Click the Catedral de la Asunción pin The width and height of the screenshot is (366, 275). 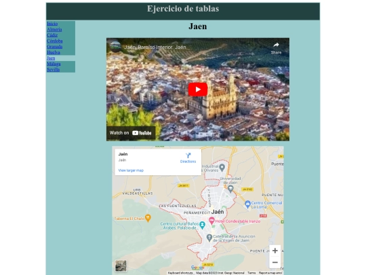(x=209, y=238)
